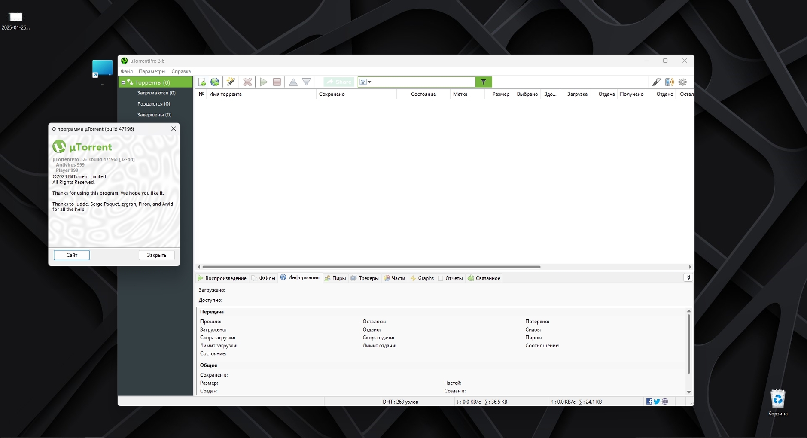Sort by Выбрано column header
This screenshot has width=807, height=438.
(527, 94)
